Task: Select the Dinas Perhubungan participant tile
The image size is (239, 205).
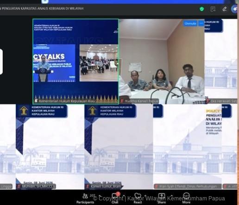Action: 187,147
